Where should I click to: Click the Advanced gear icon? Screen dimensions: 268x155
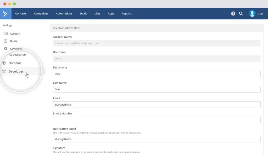6,48
